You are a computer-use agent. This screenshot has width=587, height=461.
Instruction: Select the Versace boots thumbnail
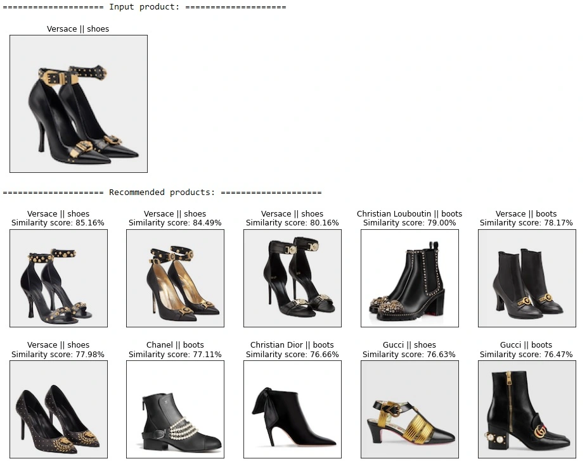(527, 278)
